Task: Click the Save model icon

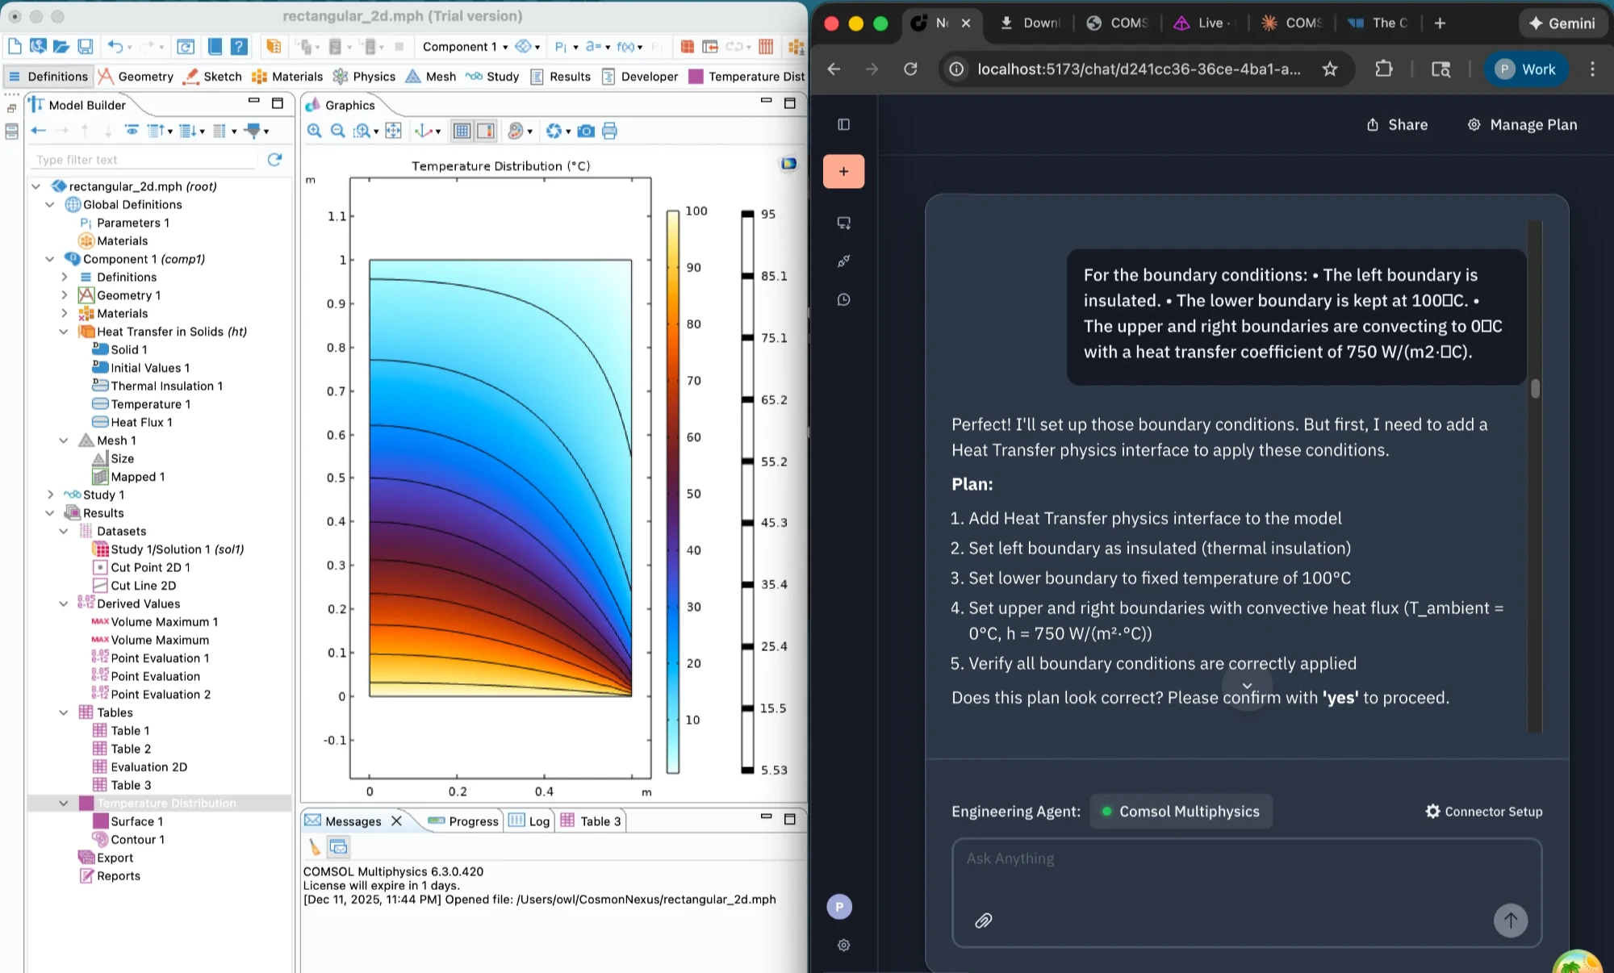Action: (85, 47)
